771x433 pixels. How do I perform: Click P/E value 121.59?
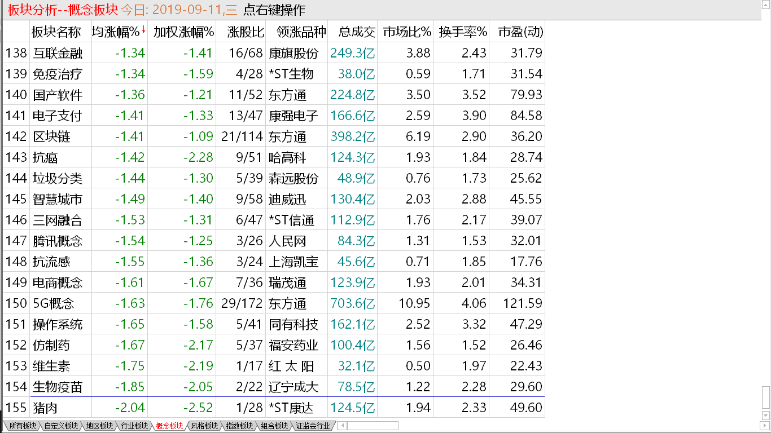pos(523,303)
